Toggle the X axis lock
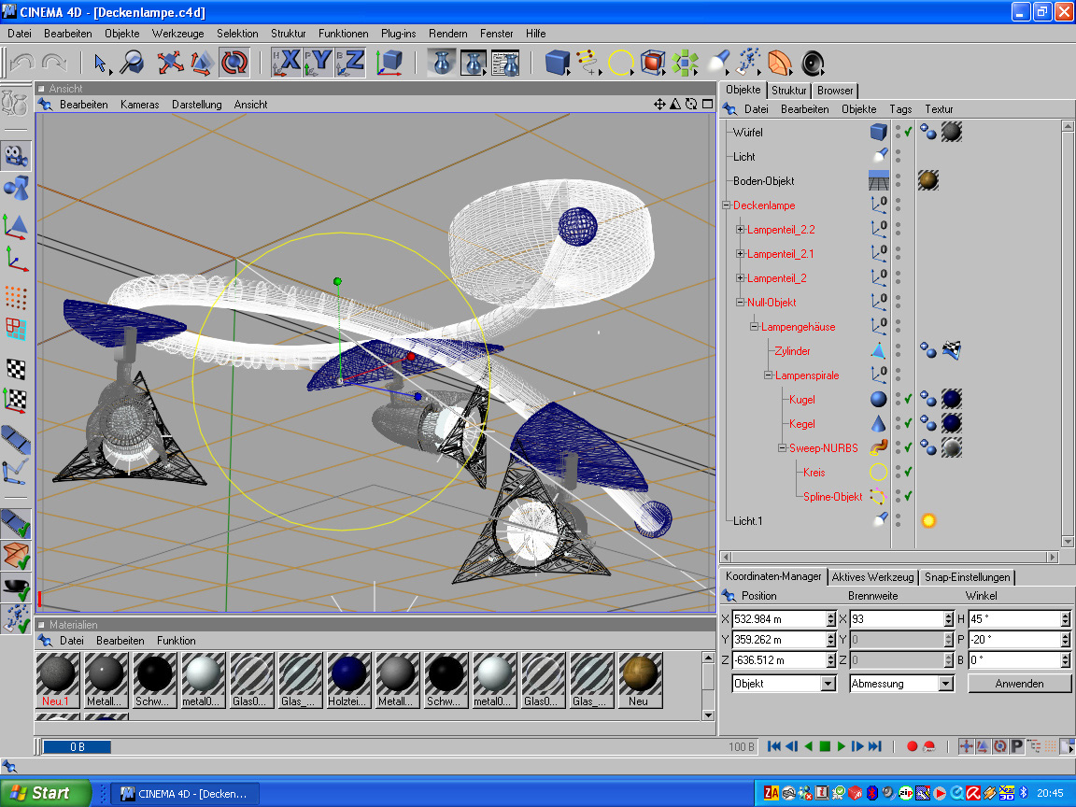Screen dimensions: 1076x807 [x=287, y=63]
